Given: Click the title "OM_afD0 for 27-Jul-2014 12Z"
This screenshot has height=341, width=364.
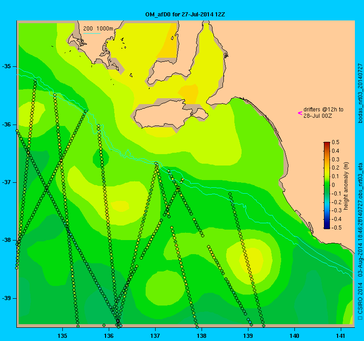Looking at the screenshot, I should (x=185, y=15).
